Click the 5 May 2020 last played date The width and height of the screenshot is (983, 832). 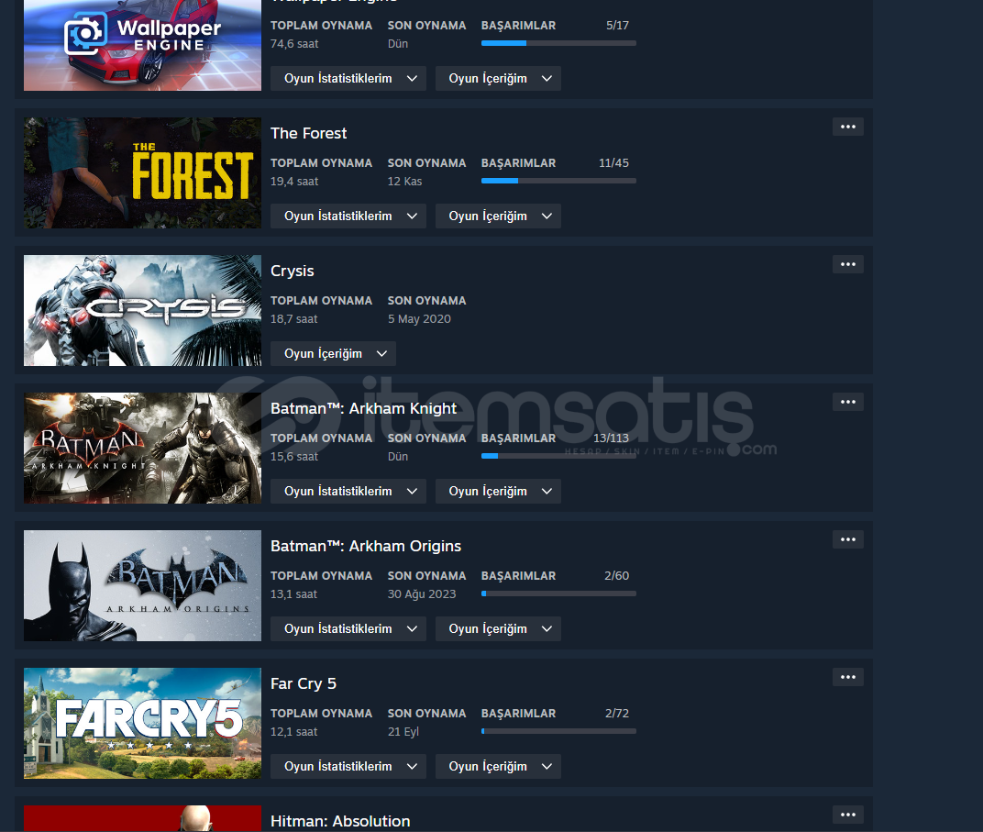tap(419, 319)
